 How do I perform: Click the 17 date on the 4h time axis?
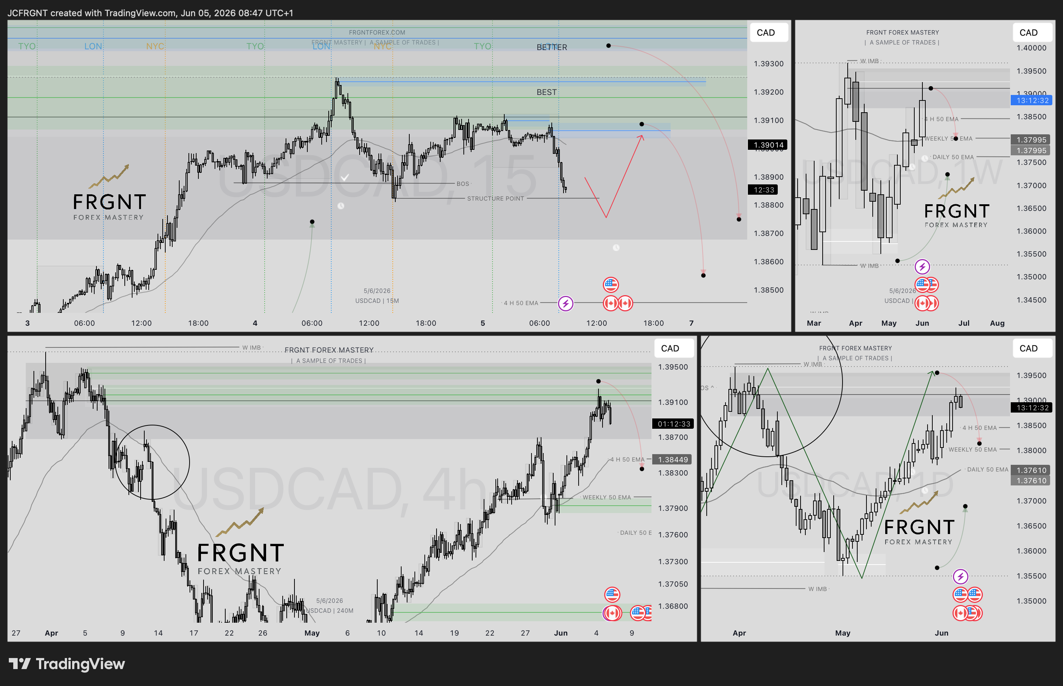pos(194,633)
